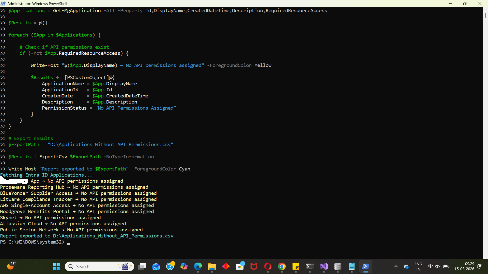
Task: Click the PowerShell icon in title bar
Action: click(3, 4)
